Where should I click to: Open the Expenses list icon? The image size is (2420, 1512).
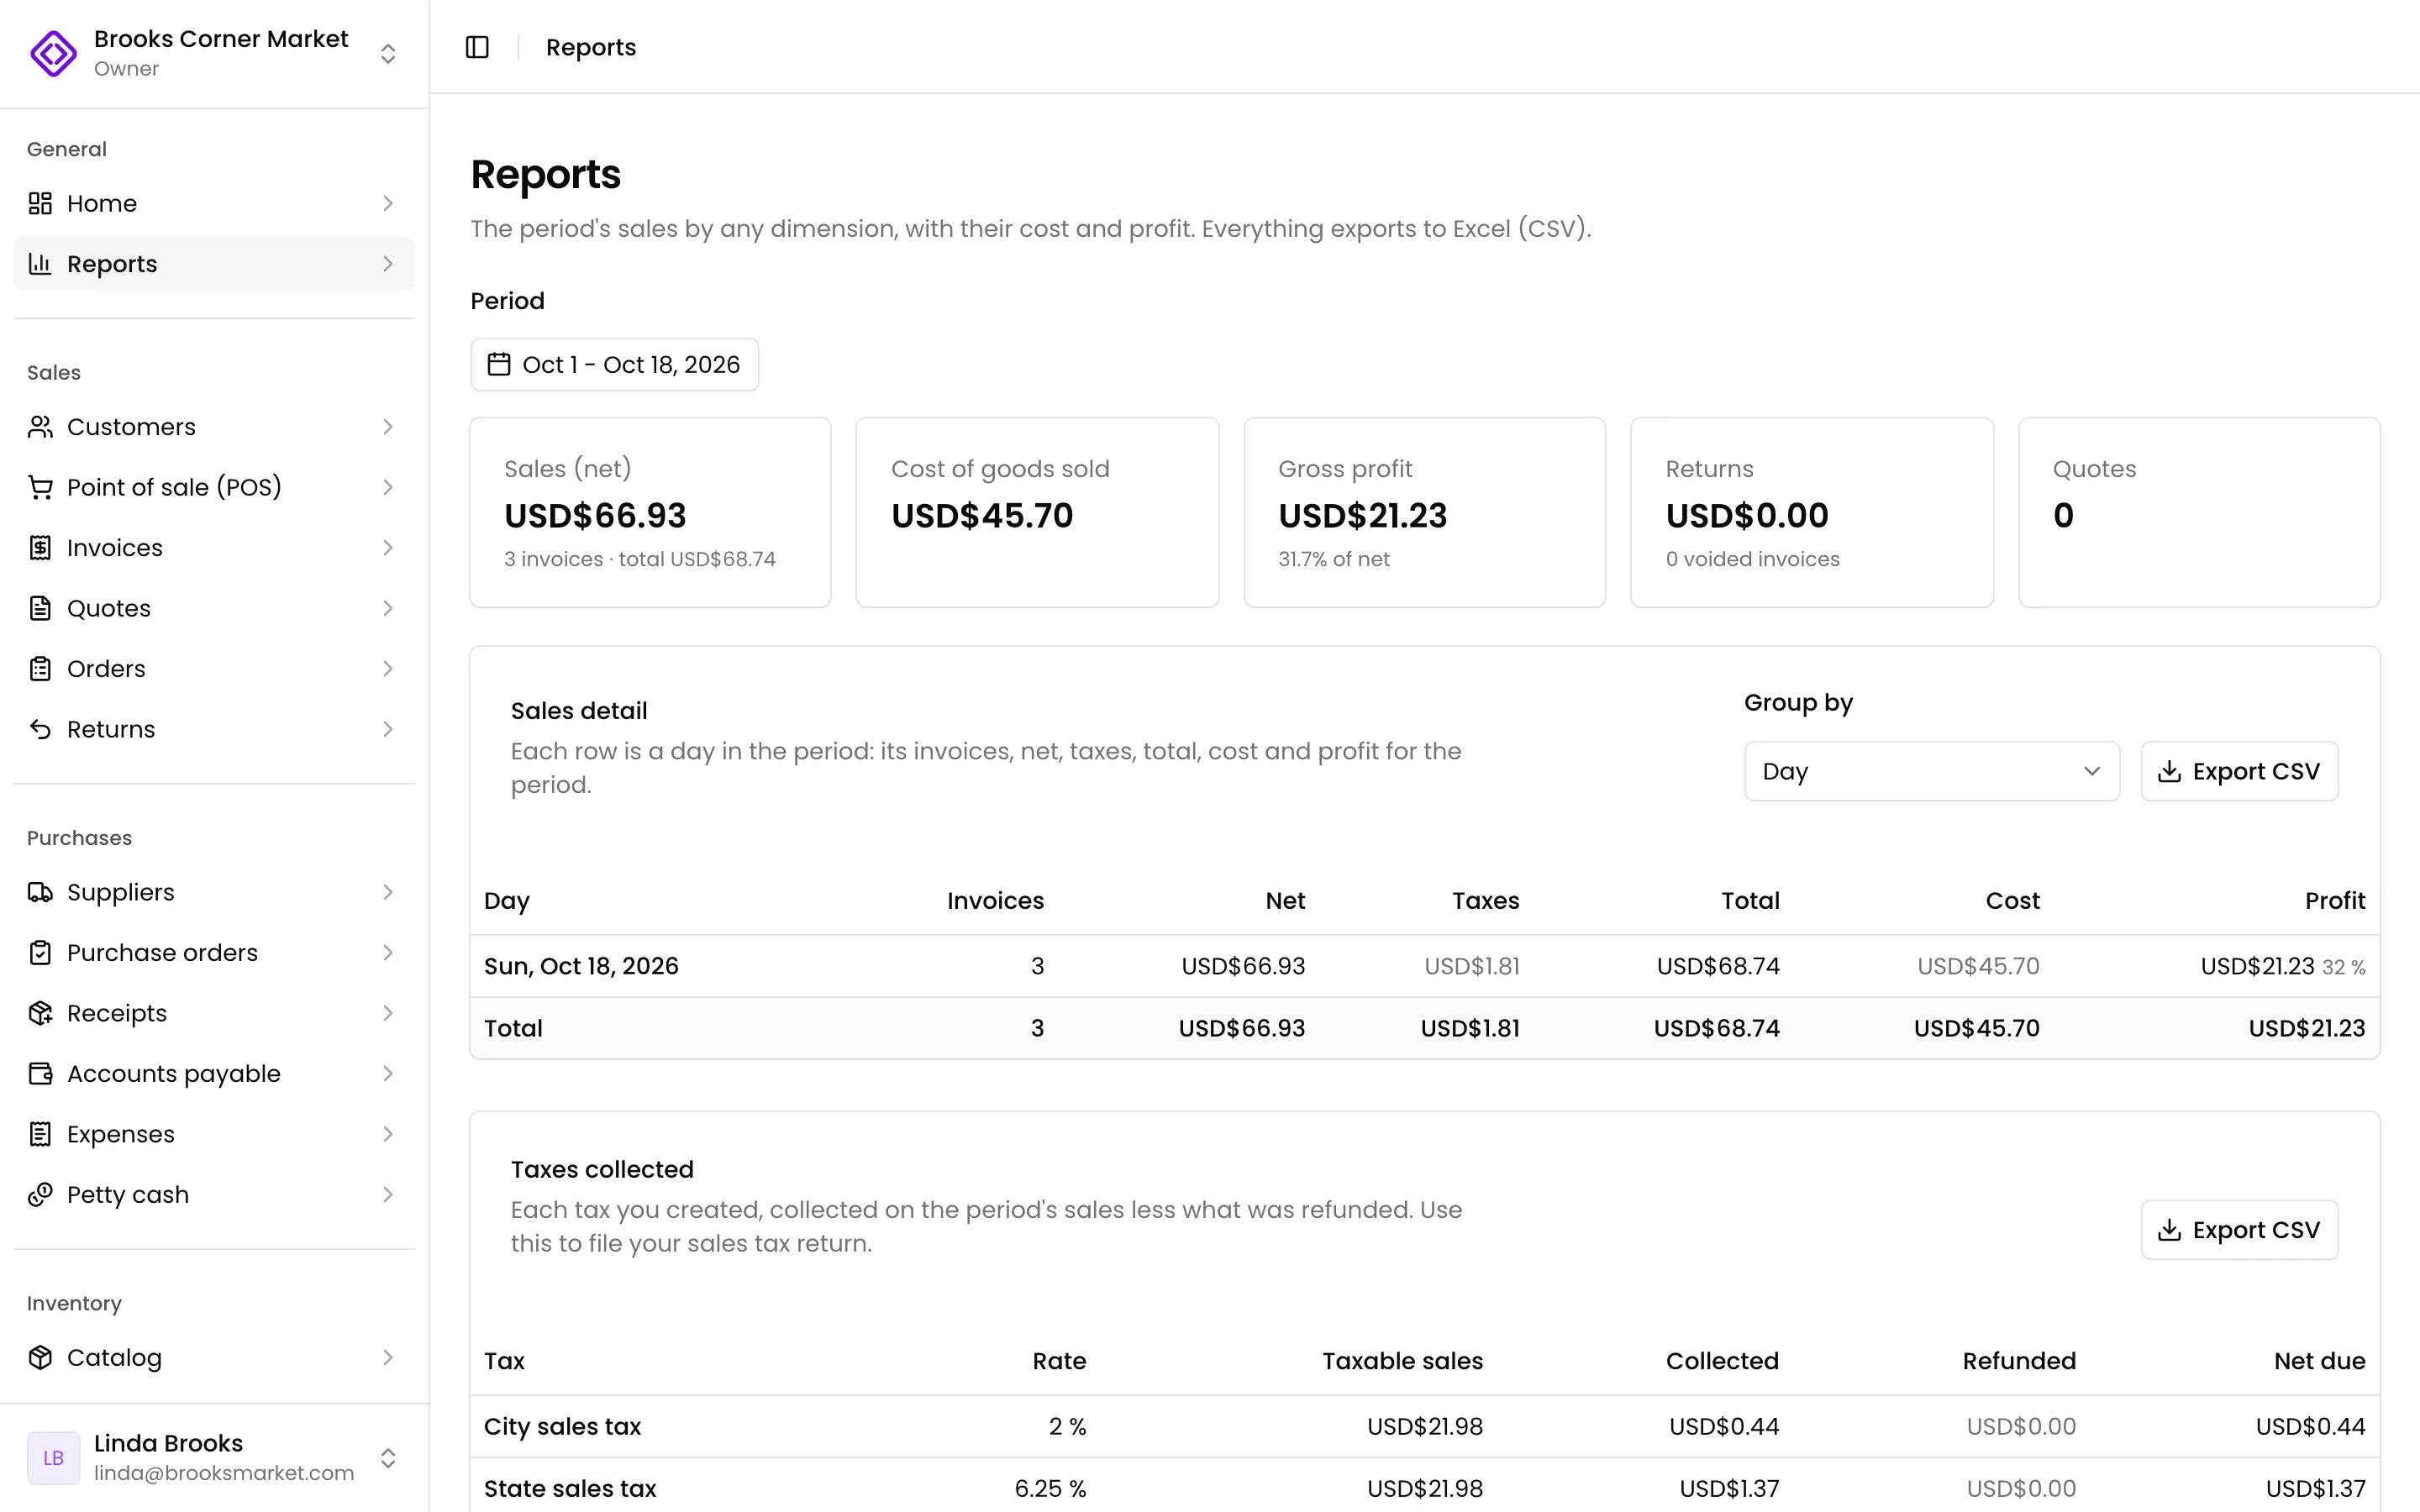tap(40, 1134)
